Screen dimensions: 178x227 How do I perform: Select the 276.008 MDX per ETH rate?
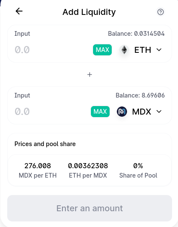pyautogui.click(x=38, y=166)
